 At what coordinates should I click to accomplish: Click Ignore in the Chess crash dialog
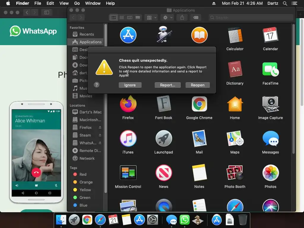pyautogui.click(x=130, y=85)
